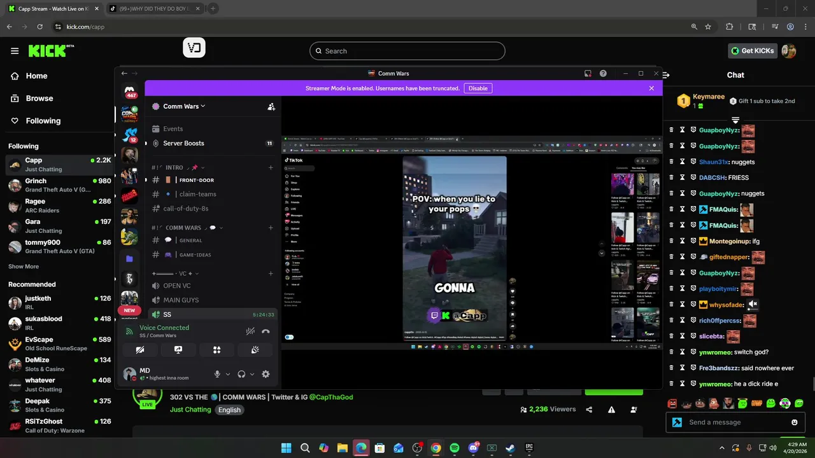Open the Discord activities button

tap(216, 350)
